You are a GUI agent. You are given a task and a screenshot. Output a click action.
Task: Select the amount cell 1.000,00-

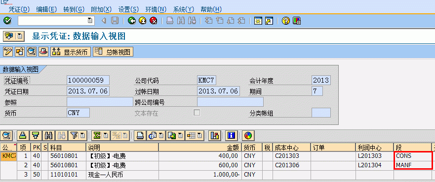[x=200, y=175]
